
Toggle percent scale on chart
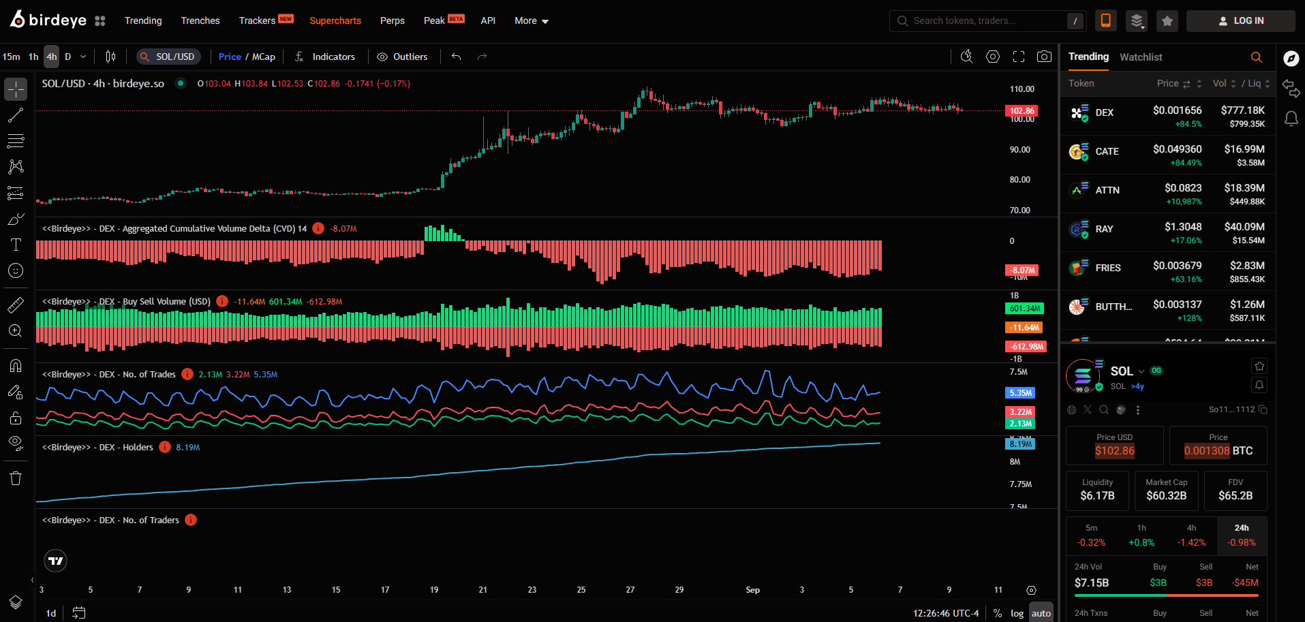(998, 613)
